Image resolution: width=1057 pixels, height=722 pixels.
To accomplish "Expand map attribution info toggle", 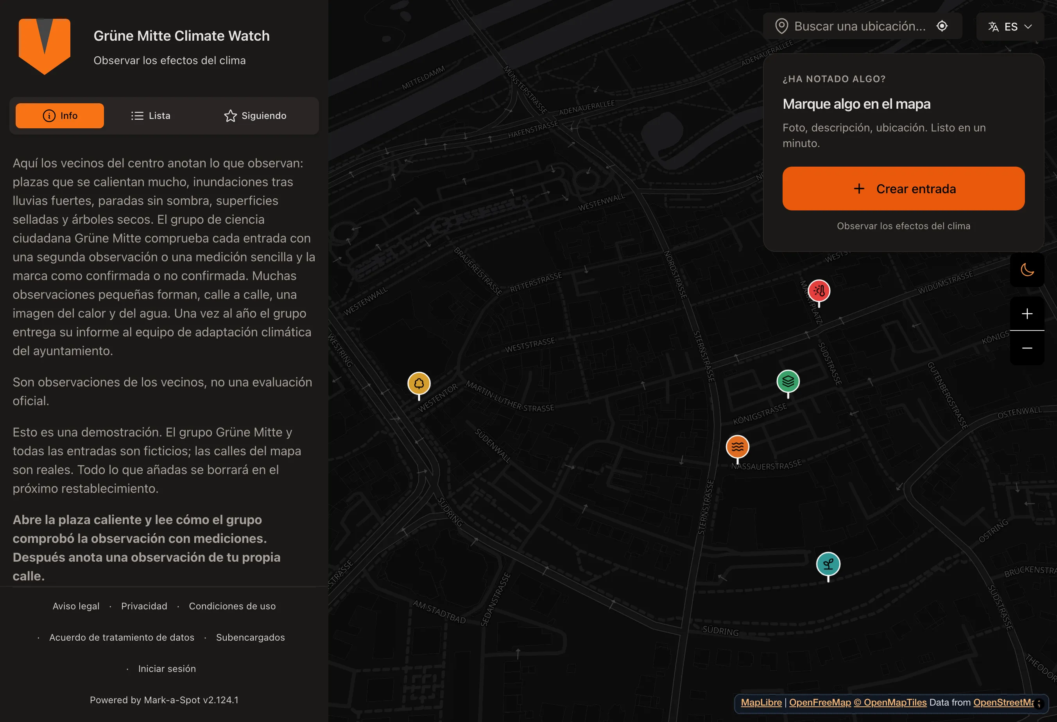I will click(x=1039, y=703).
